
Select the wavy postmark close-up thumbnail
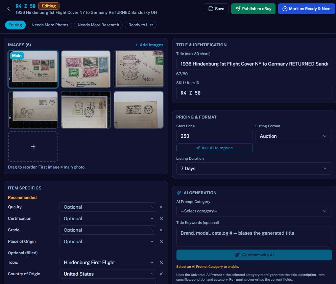coord(86,110)
